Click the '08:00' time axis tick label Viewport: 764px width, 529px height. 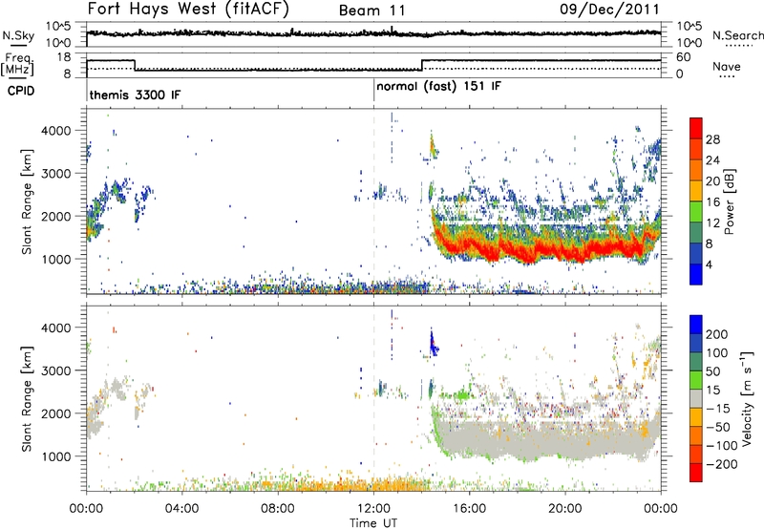point(278,509)
